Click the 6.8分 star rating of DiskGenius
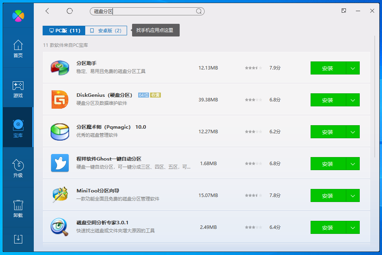The height and width of the screenshot is (255, 382). tap(253, 100)
